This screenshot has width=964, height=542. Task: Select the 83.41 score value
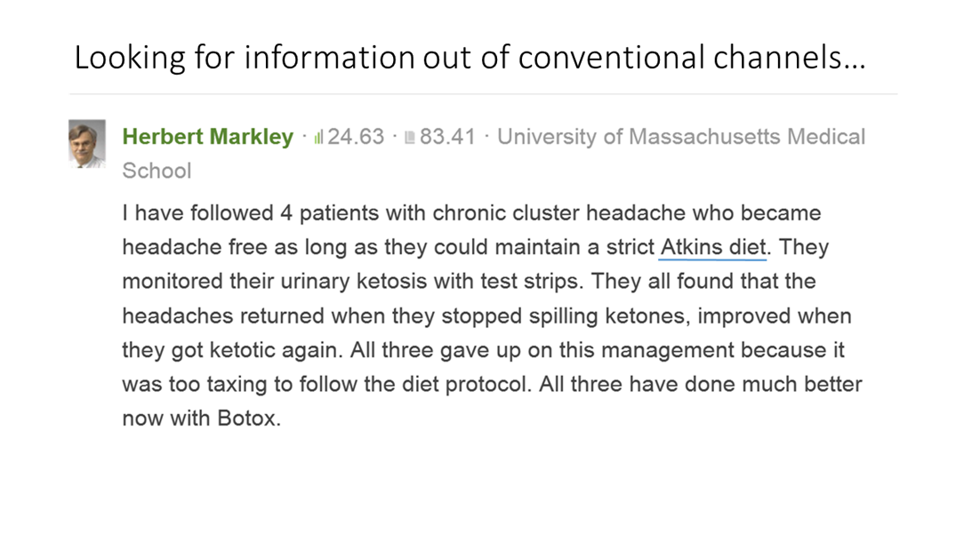click(447, 137)
